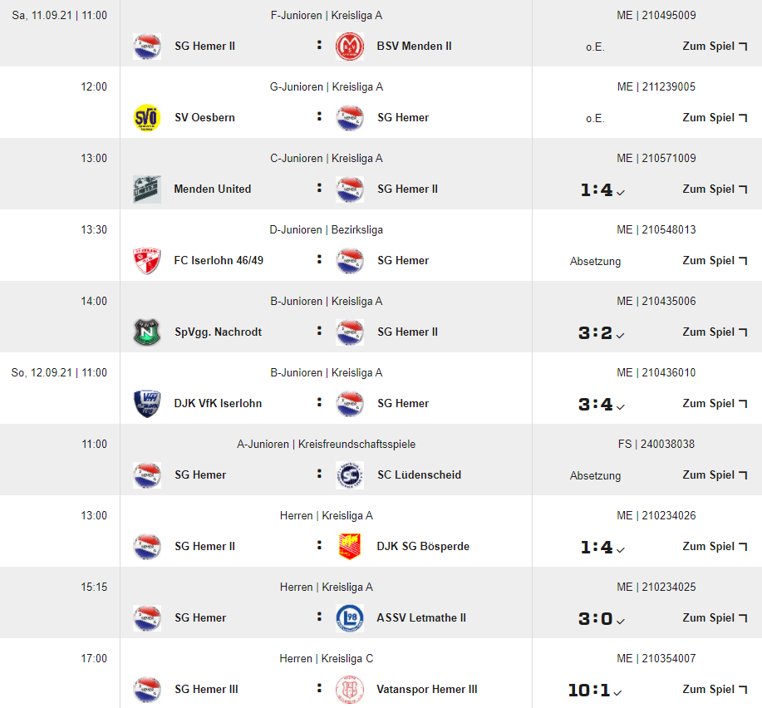Click the SV Oesbern club crest
This screenshot has width=762, height=708.
coord(147,118)
